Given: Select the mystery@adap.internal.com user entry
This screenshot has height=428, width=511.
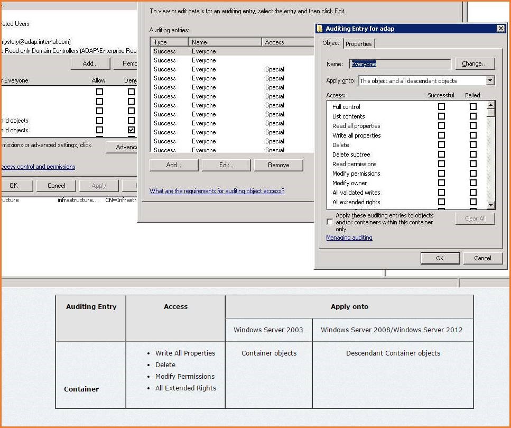Looking at the screenshot, I should (x=36, y=41).
